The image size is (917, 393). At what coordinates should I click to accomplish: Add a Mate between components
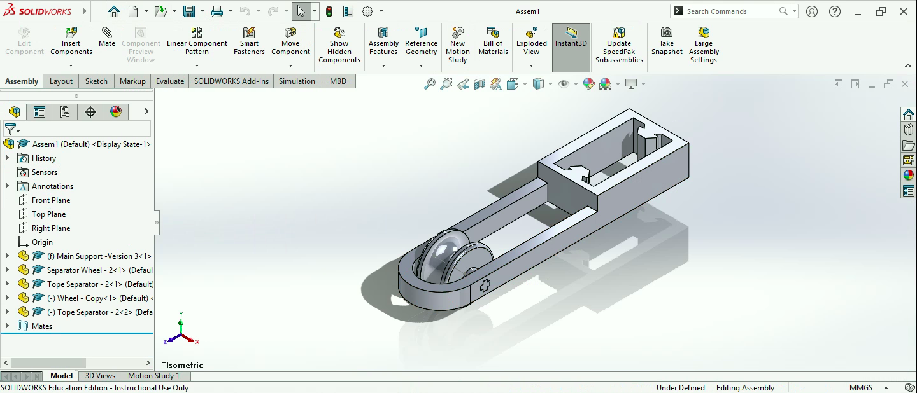click(x=107, y=38)
